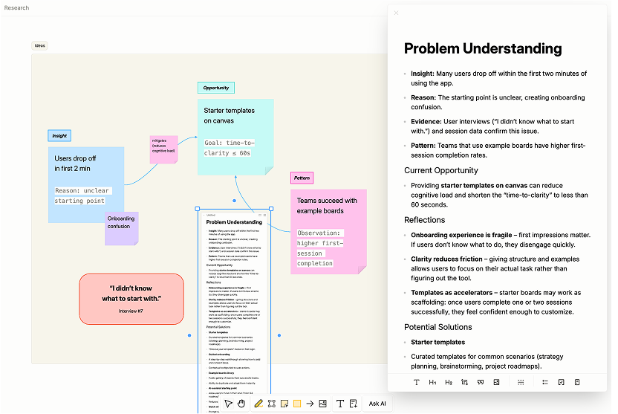The width and height of the screenshot is (618, 414).
Task: Apply Heading 1 format in document toolbar
Action: pos(432,382)
